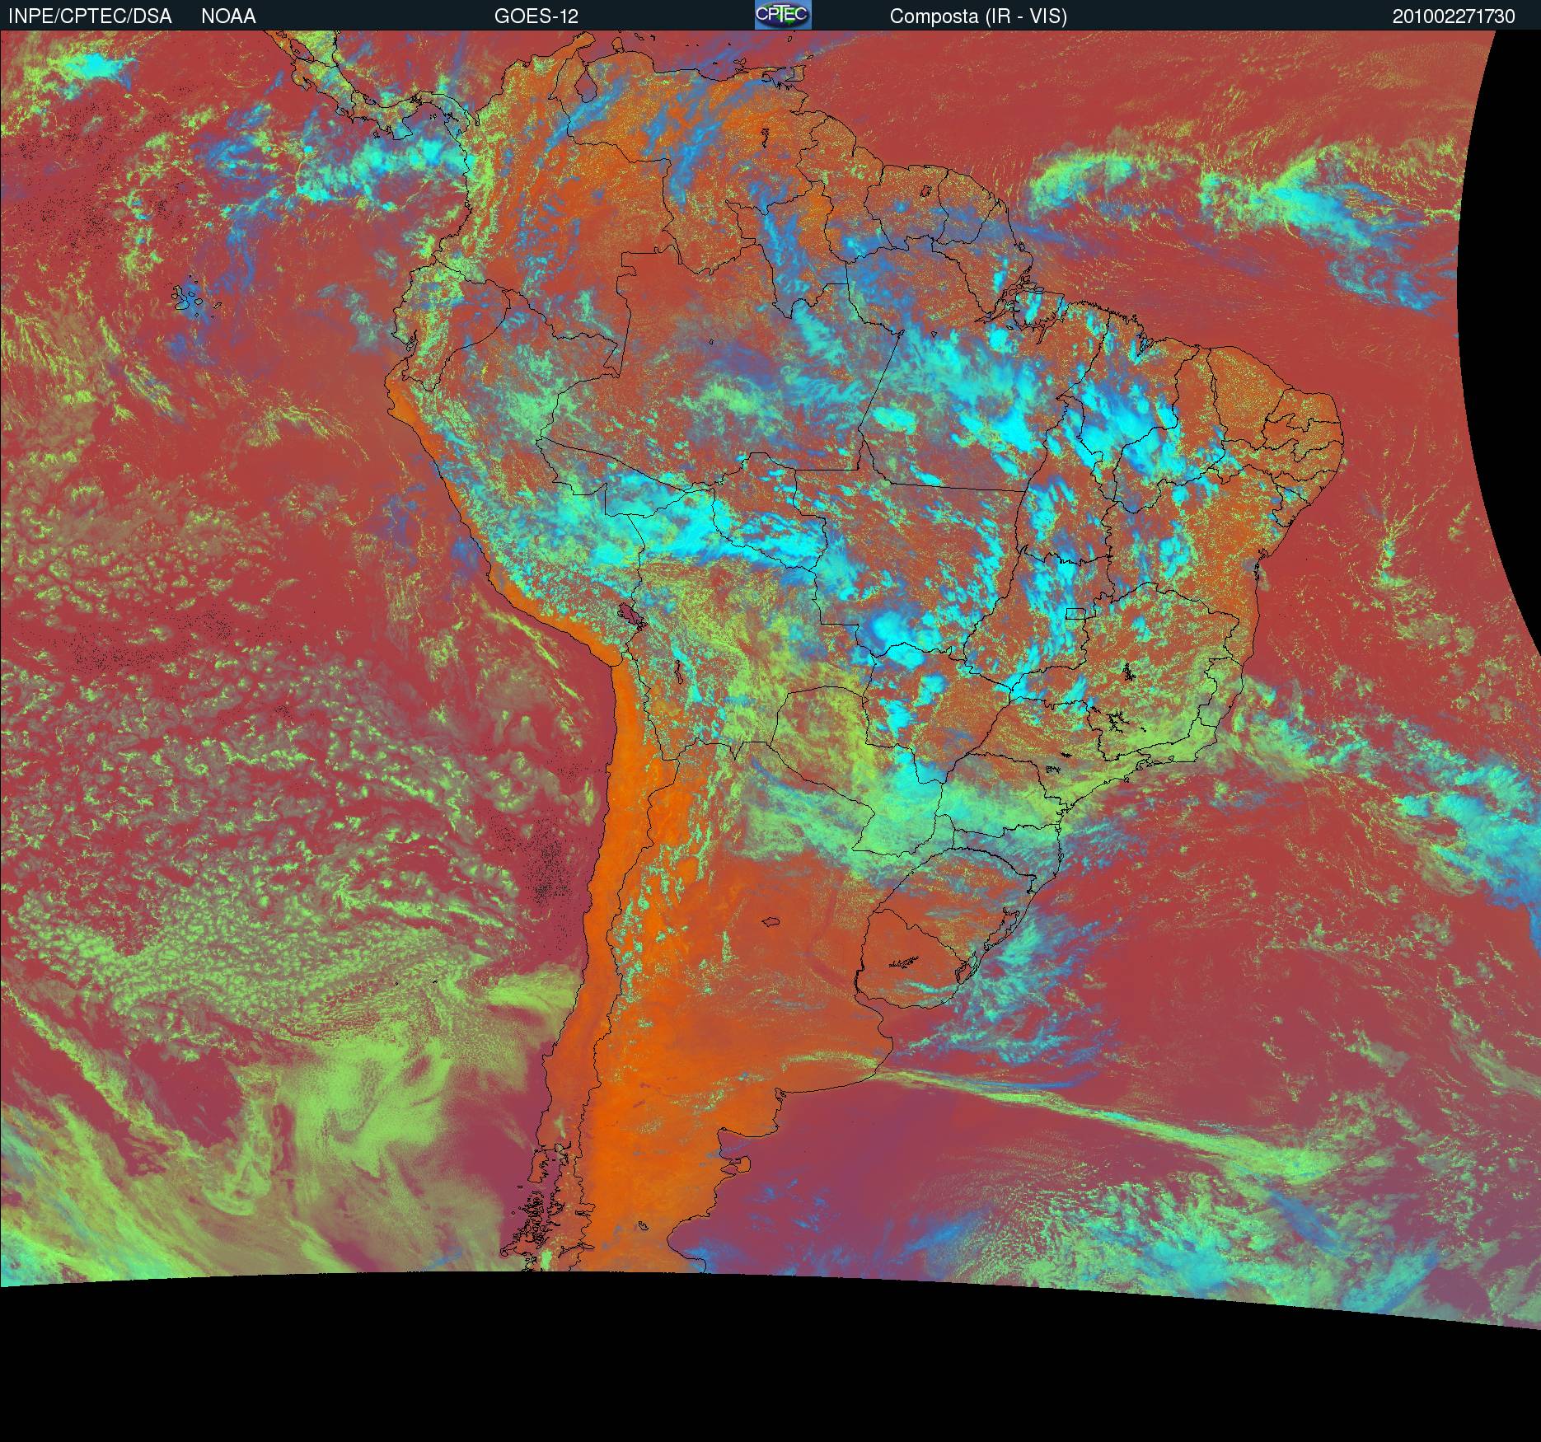The image size is (1541, 1442).
Task: Click the timestamp 201002271730
Action: tap(1454, 16)
